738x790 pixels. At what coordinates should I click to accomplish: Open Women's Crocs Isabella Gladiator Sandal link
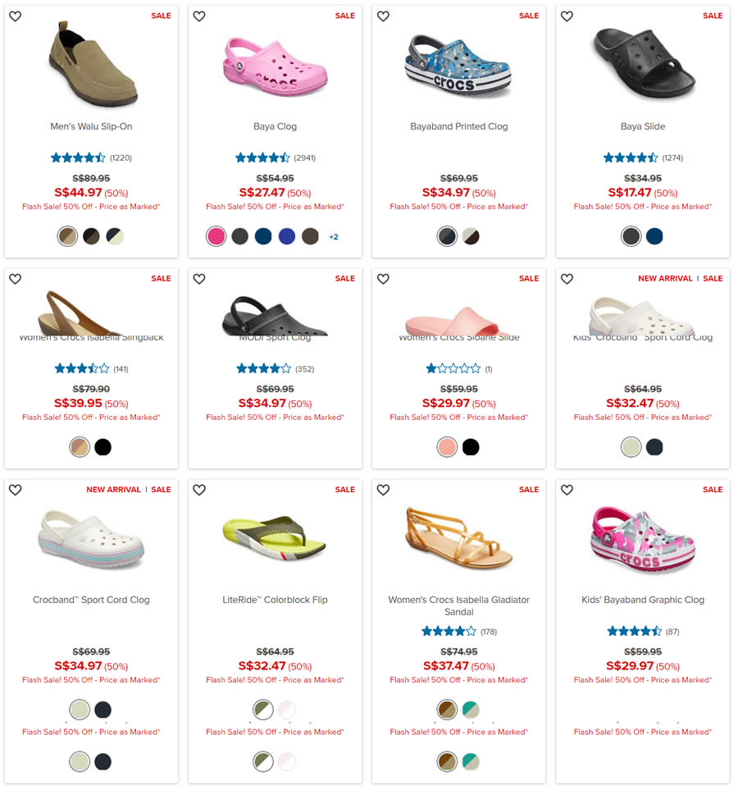(x=459, y=605)
